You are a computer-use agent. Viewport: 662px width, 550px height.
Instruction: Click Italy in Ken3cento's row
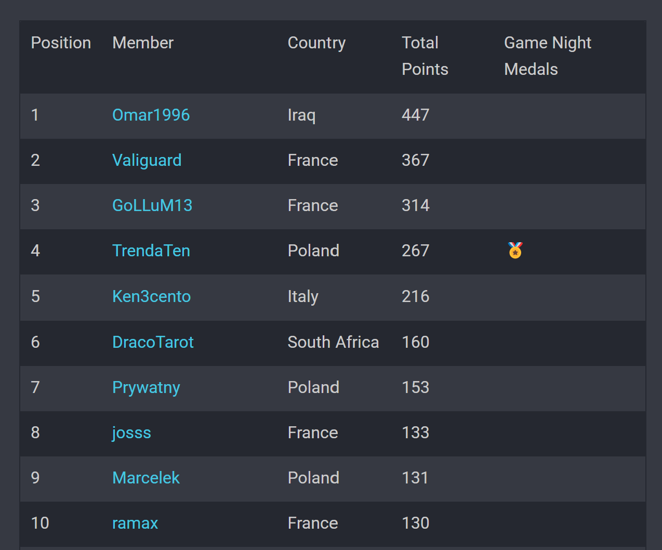pos(303,296)
